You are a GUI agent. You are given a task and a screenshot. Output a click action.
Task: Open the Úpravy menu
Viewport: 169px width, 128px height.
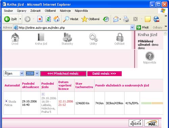pyautogui.click(x=22, y=11)
